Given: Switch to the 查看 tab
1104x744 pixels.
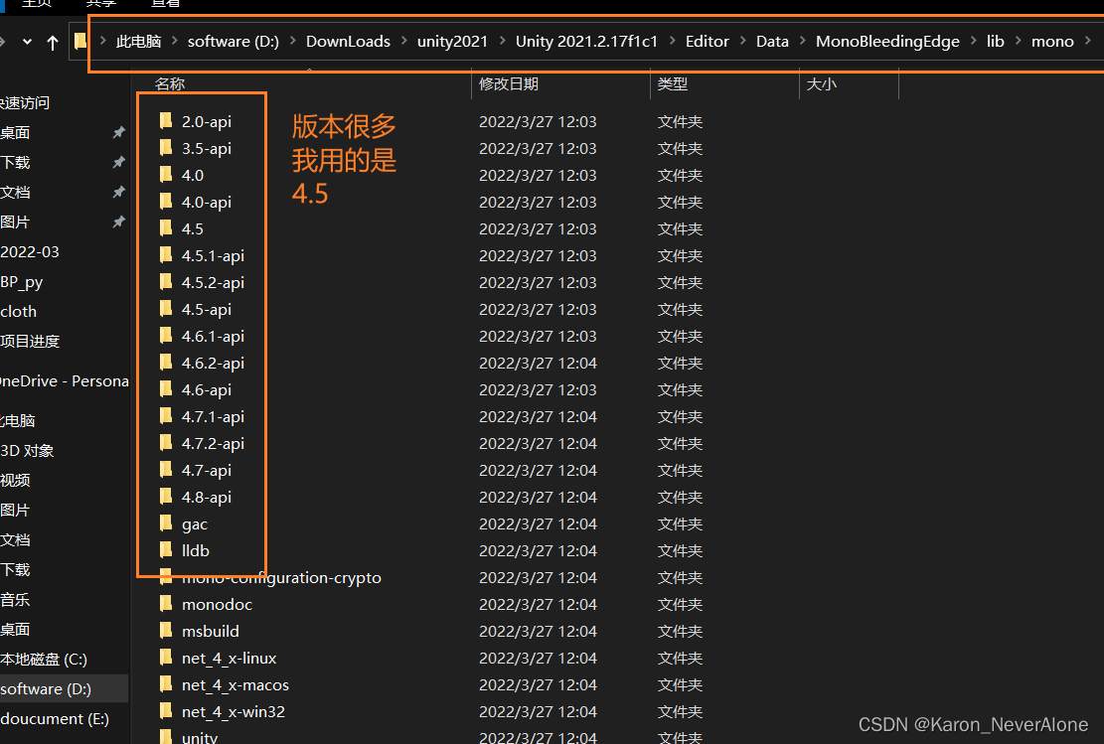Looking at the screenshot, I should (166, 3).
